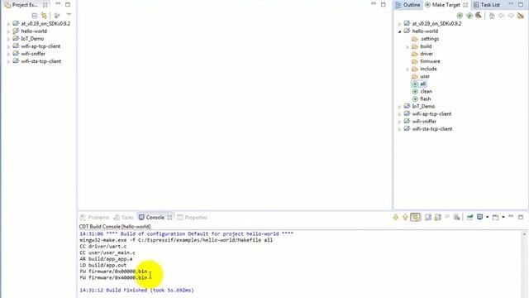This screenshot has height=298, width=529.
Task: Select firmware folder in Make Target
Action: click(x=426, y=61)
